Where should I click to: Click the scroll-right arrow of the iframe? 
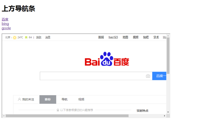pyautogui.click(x=164, y=116)
